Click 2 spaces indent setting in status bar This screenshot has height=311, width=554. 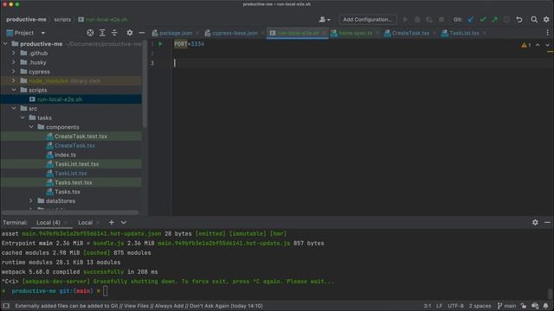(480, 306)
